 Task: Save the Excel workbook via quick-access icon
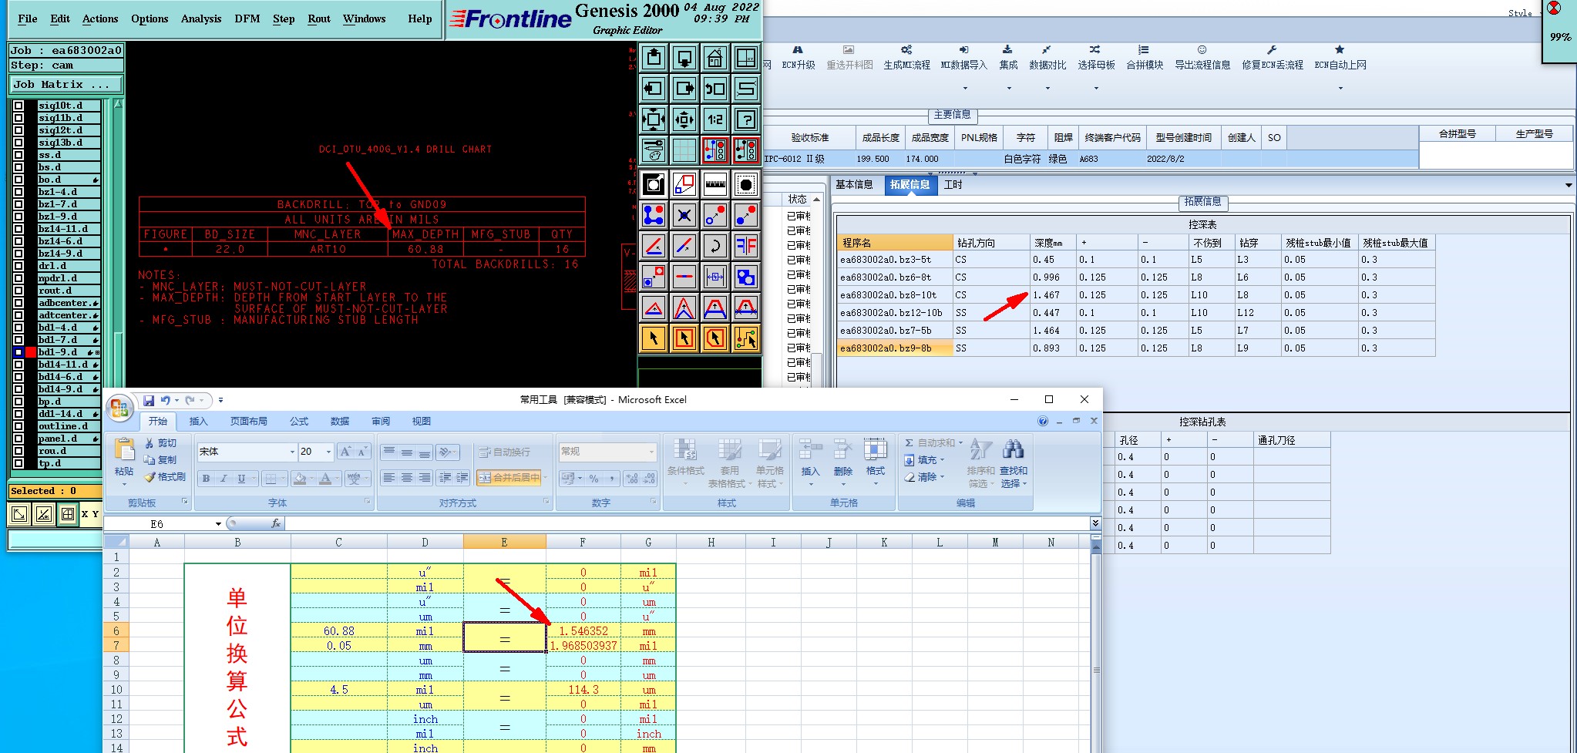(x=149, y=400)
